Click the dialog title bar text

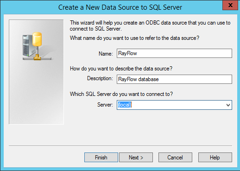click(120, 7)
